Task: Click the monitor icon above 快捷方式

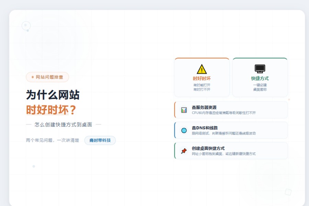Action: [x=260, y=69]
